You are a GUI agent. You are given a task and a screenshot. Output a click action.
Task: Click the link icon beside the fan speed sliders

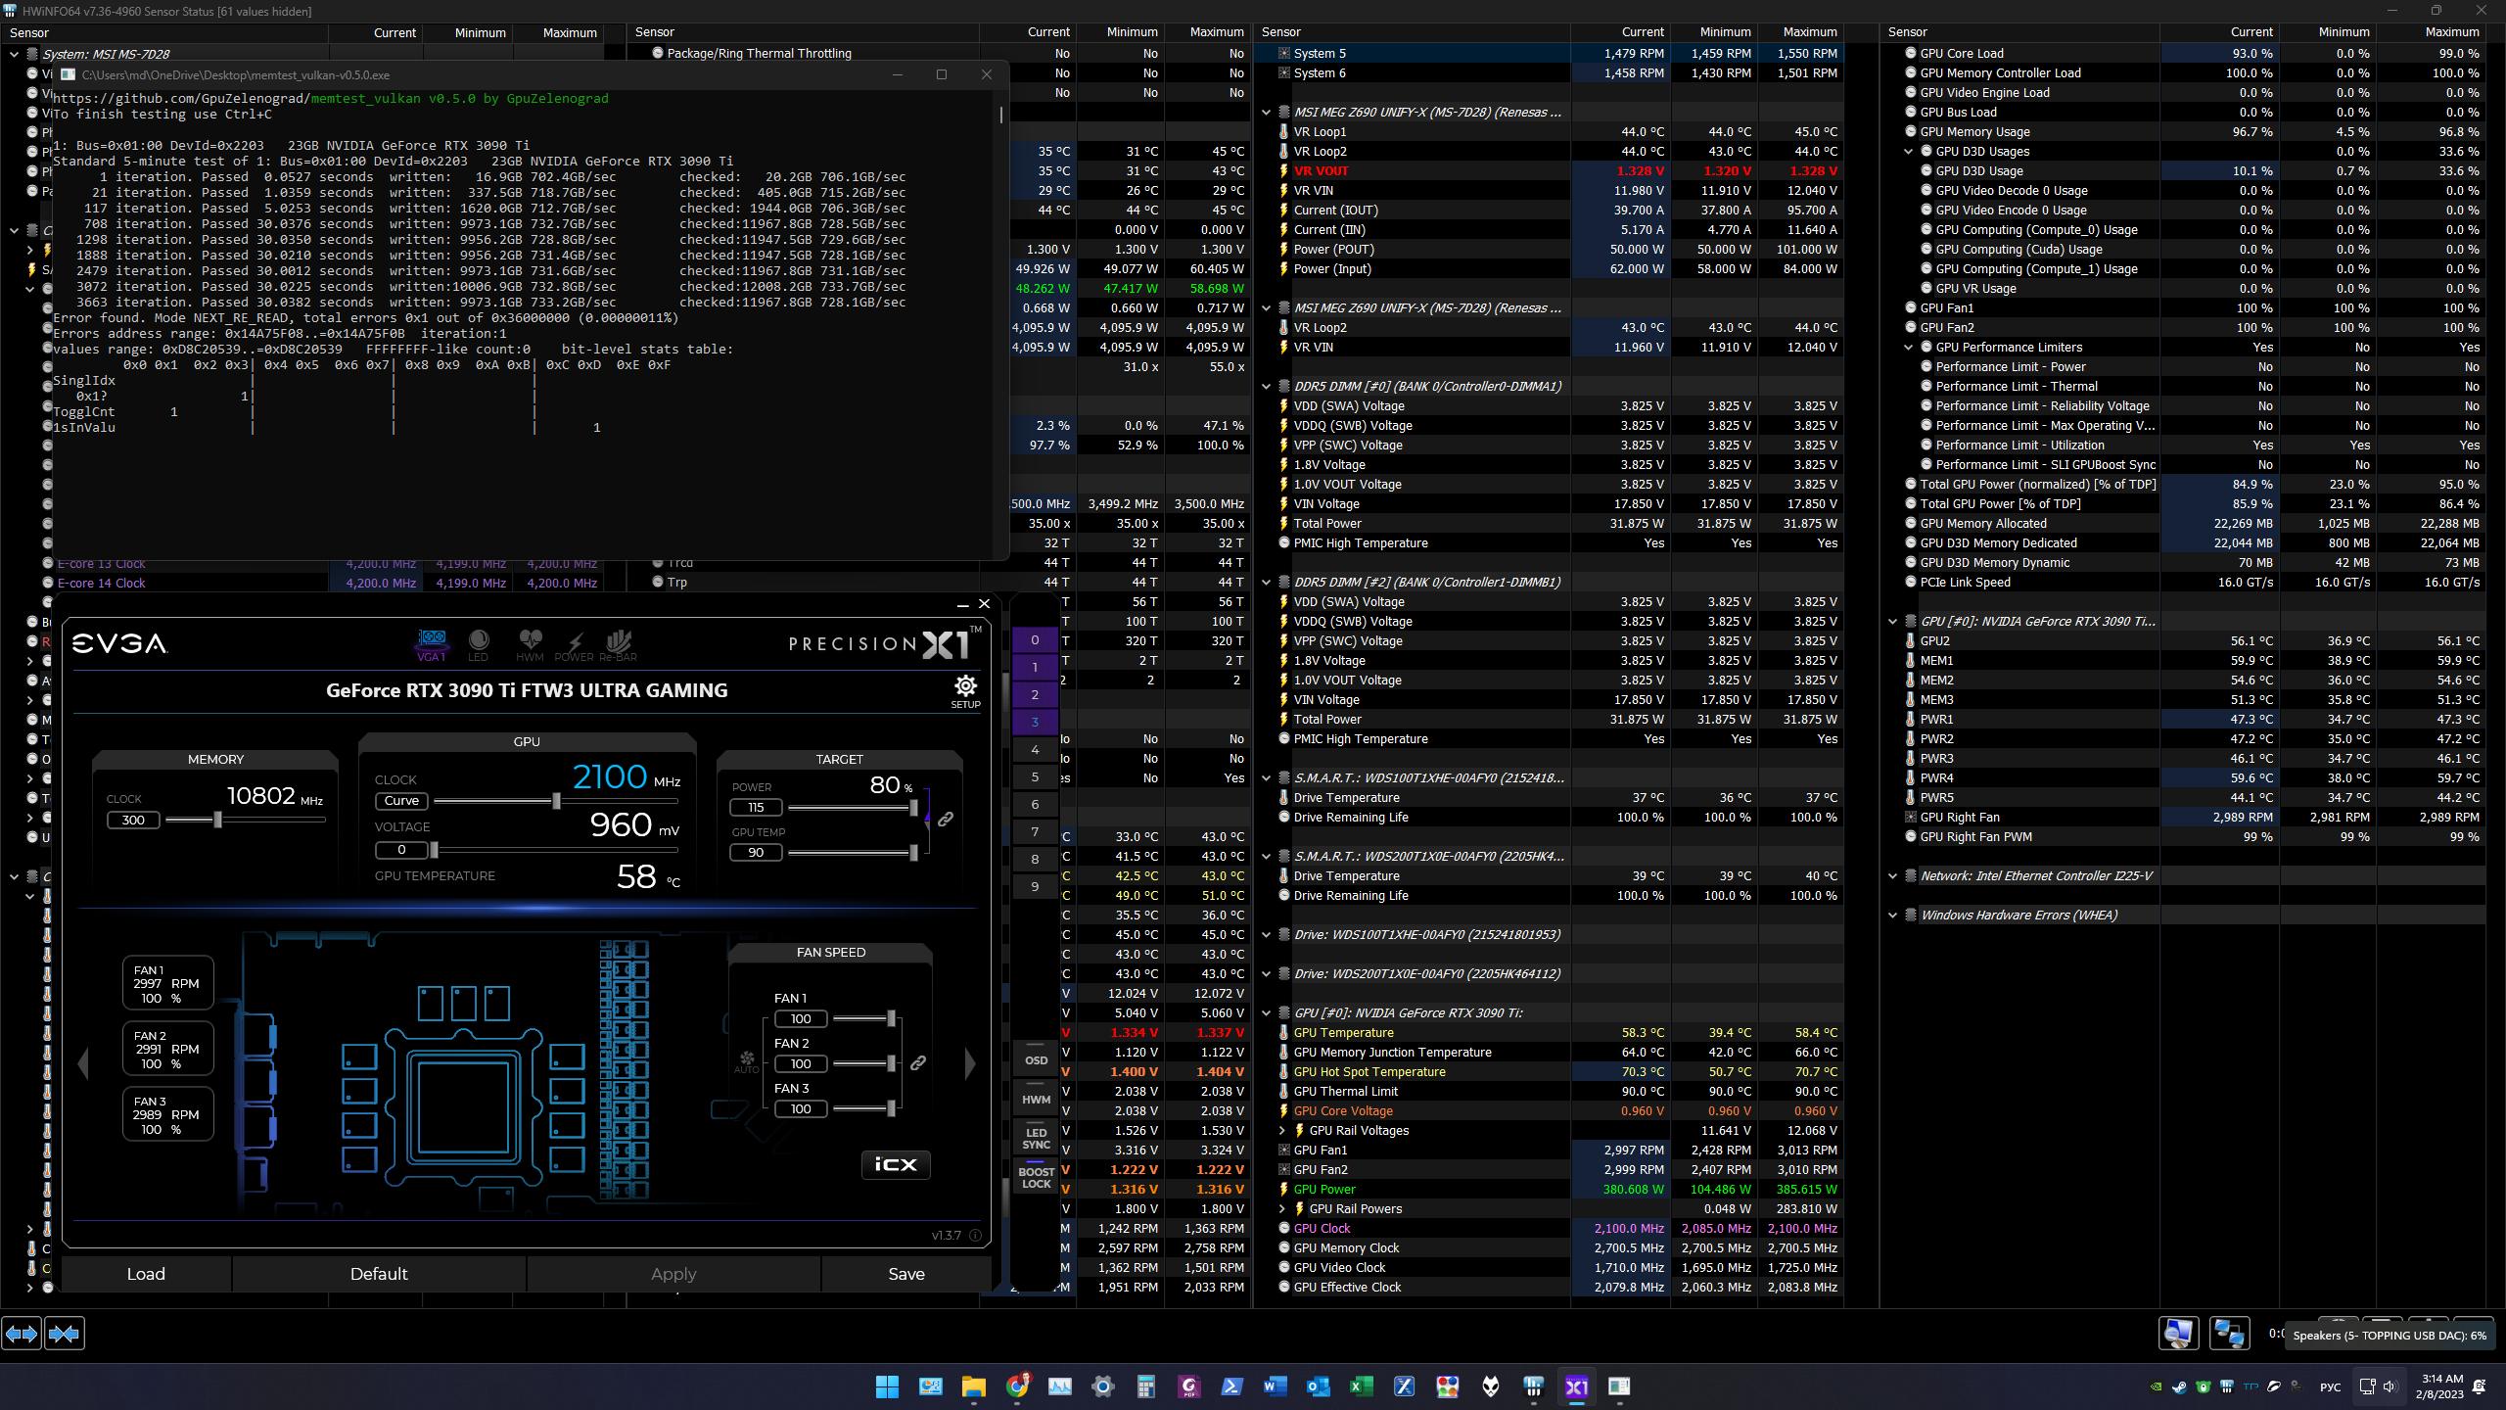pos(918,1062)
